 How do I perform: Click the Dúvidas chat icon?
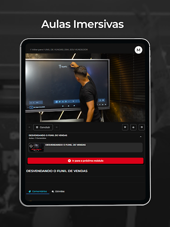pos(53,192)
